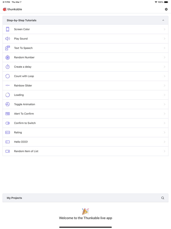Tap the My Projects header
Image resolution: width=171 pixels, height=229 pixels.
[14, 198]
